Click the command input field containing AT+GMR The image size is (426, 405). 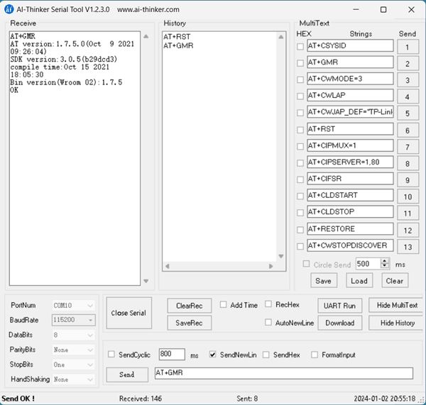tap(283, 374)
